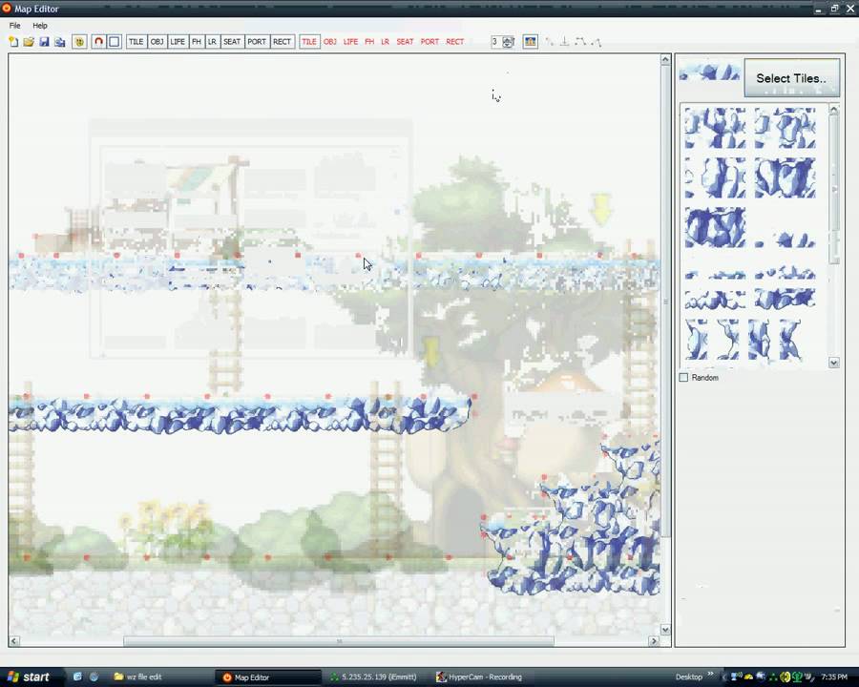Select the top-right rock tile thumbnail
The width and height of the screenshot is (859, 687).
(x=785, y=128)
